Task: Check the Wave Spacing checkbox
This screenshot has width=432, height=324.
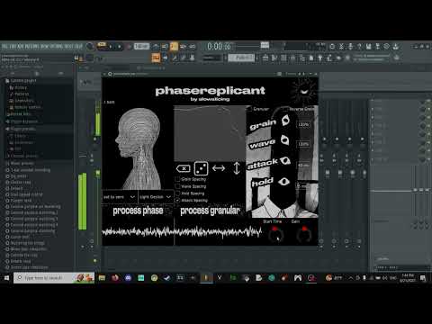Action: (177, 186)
